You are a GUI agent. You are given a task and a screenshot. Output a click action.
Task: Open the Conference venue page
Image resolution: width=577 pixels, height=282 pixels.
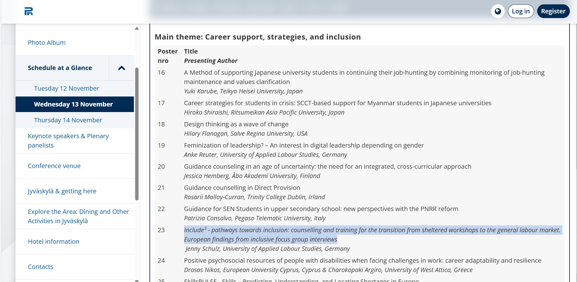pyautogui.click(x=54, y=166)
